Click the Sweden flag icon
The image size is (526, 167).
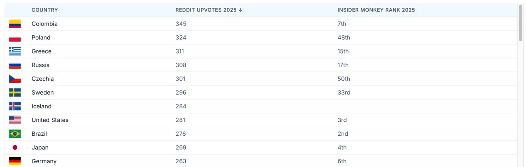(15, 93)
